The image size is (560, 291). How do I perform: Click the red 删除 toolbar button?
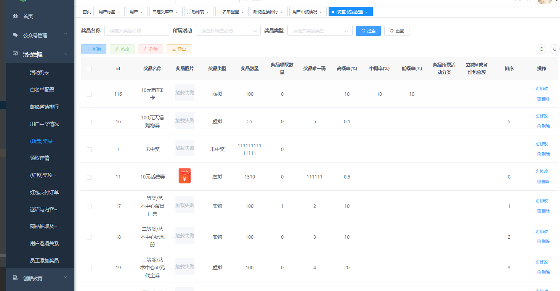(x=151, y=49)
